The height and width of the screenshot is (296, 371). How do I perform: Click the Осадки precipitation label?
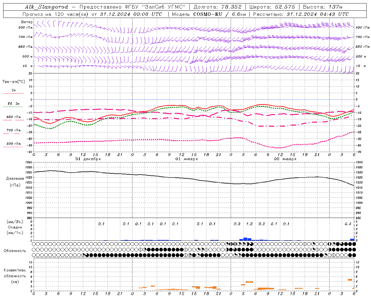[15, 227]
